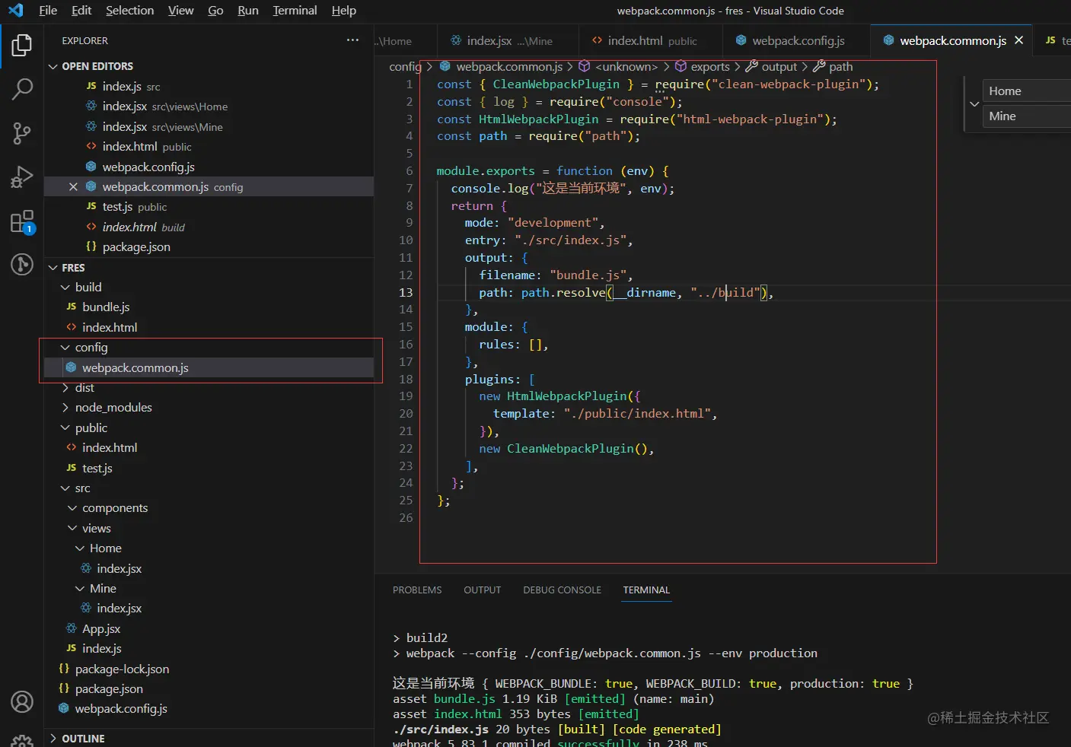Select the Mine item in right panel
The image size is (1071, 747).
click(1027, 116)
